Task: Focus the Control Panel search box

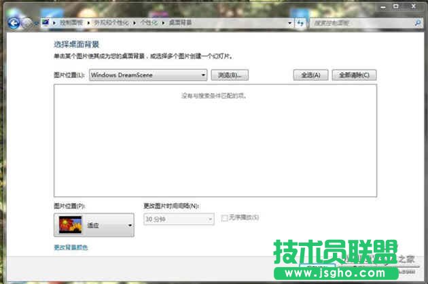Action: point(365,23)
